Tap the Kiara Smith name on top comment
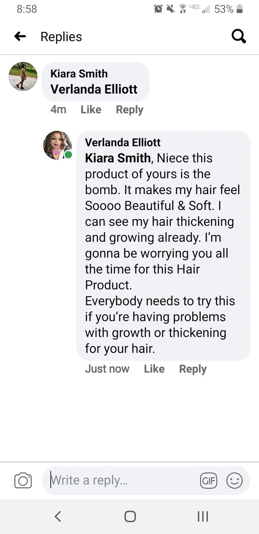 pyautogui.click(x=79, y=74)
